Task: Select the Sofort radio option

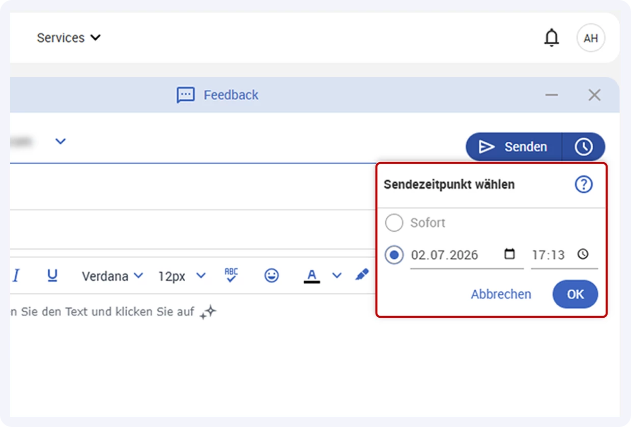Action: coord(394,223)
